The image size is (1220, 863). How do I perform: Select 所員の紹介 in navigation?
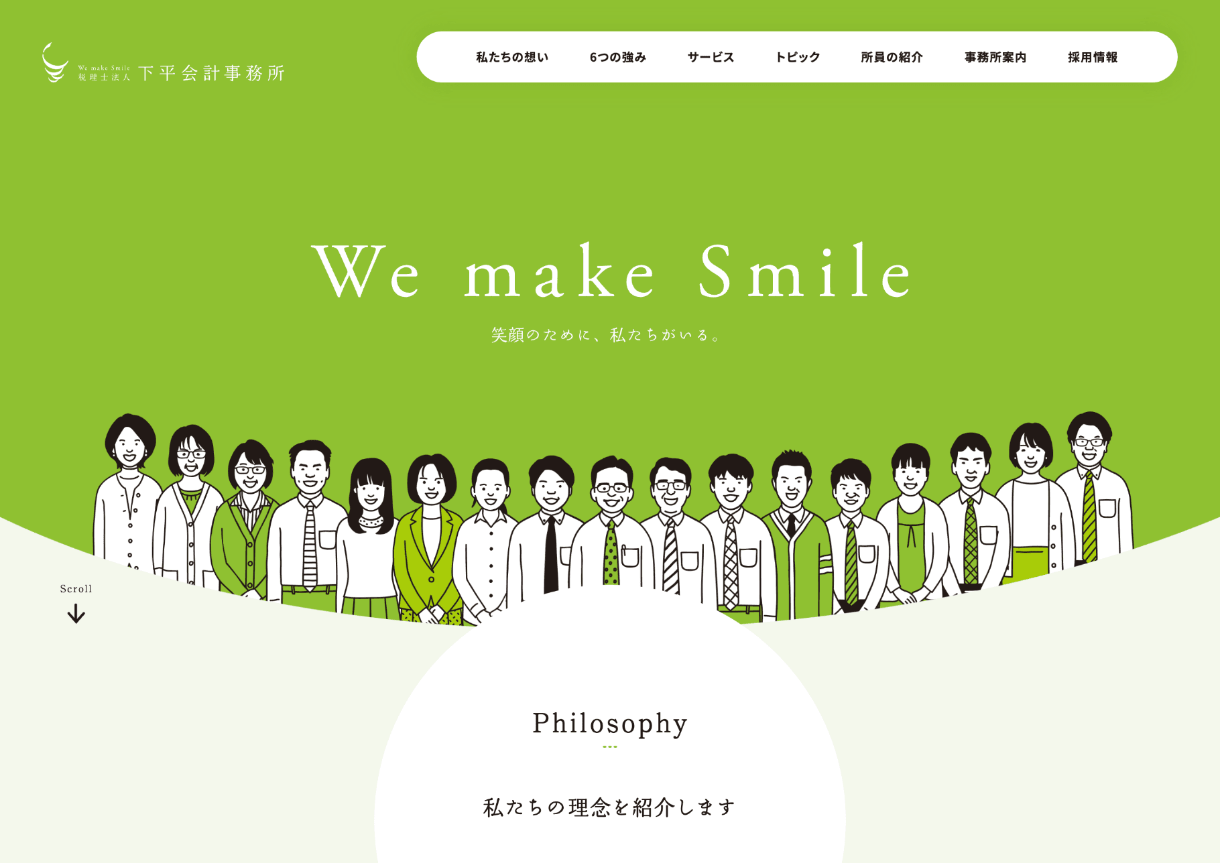(892, 58)
